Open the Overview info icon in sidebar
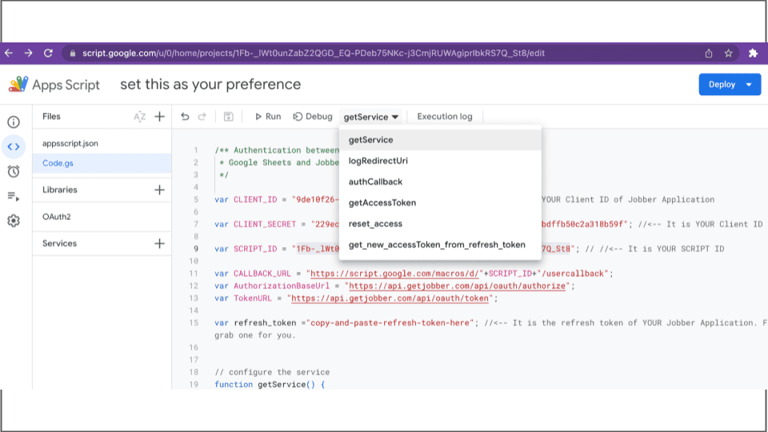 pos(14,122)
